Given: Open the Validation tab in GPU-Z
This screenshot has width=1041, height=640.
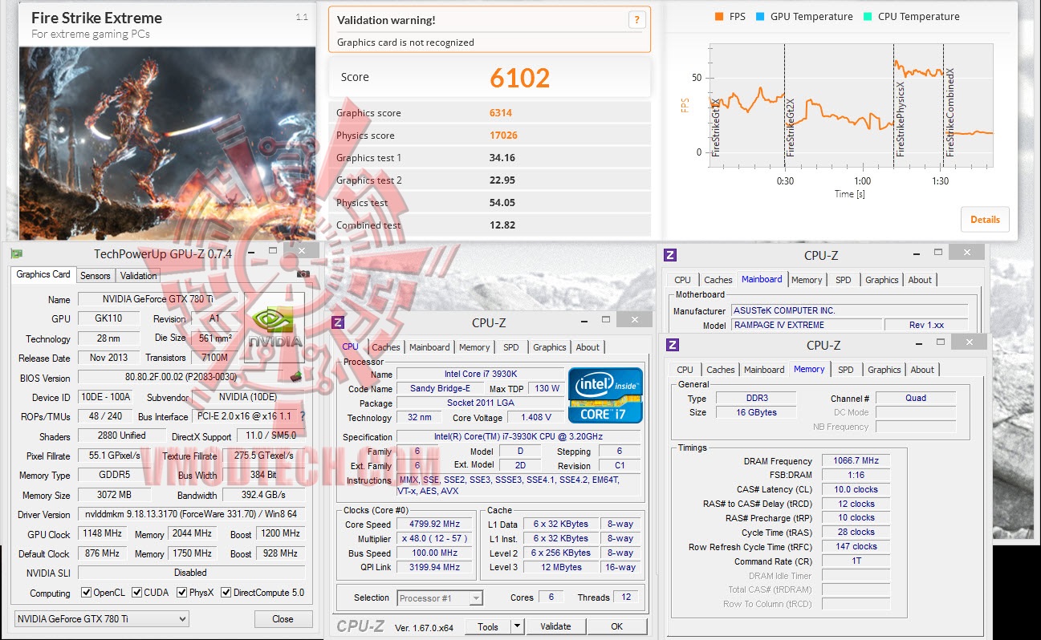Looking at the screenshot, I should point(138,275).
